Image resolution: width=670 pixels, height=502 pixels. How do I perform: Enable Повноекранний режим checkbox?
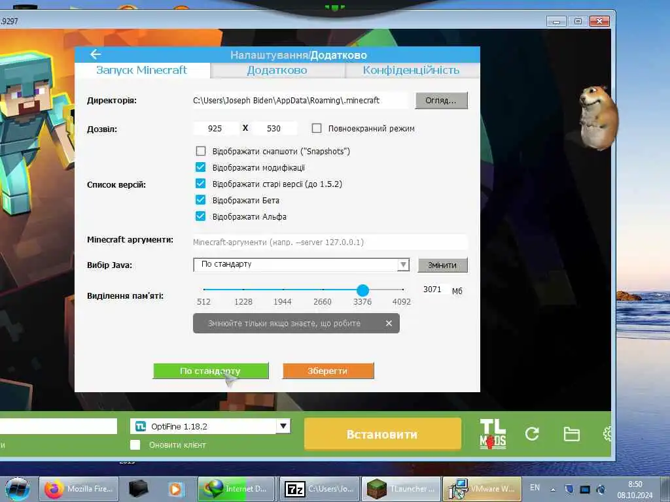pyautogui.click(x=317, y=128)
